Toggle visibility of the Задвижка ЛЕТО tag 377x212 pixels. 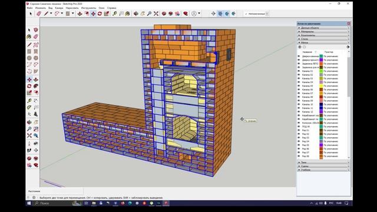(x=299, y=64)
